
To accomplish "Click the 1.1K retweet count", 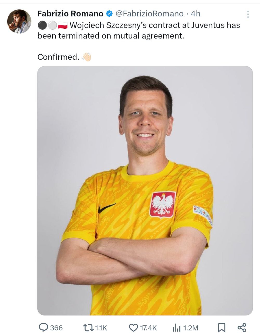I will [x=101, y=328].
